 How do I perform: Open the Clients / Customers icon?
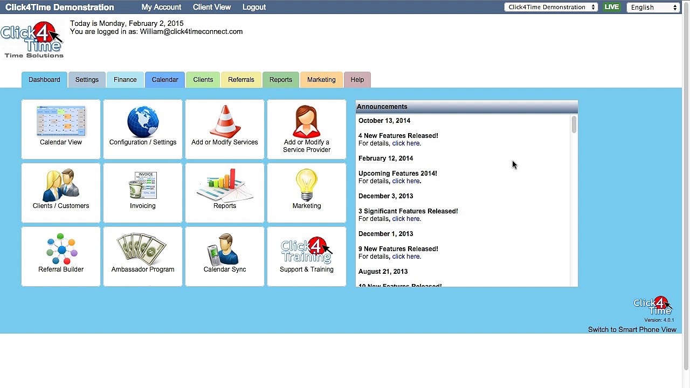(x=61, y=185)
